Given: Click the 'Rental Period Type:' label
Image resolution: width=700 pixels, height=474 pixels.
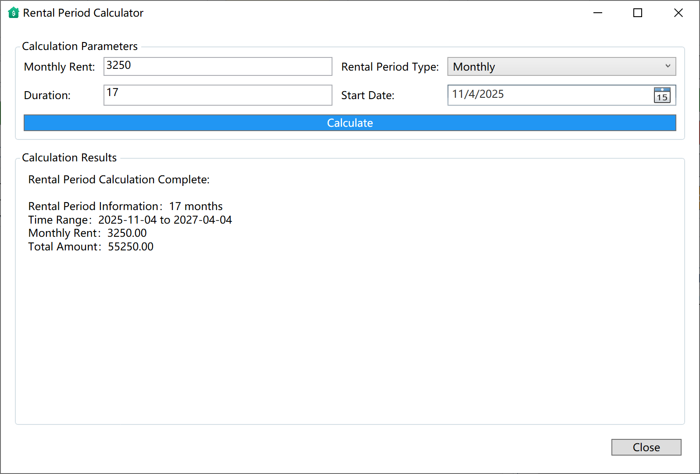Looking at the screenshot, I should [x=390, y=67].
